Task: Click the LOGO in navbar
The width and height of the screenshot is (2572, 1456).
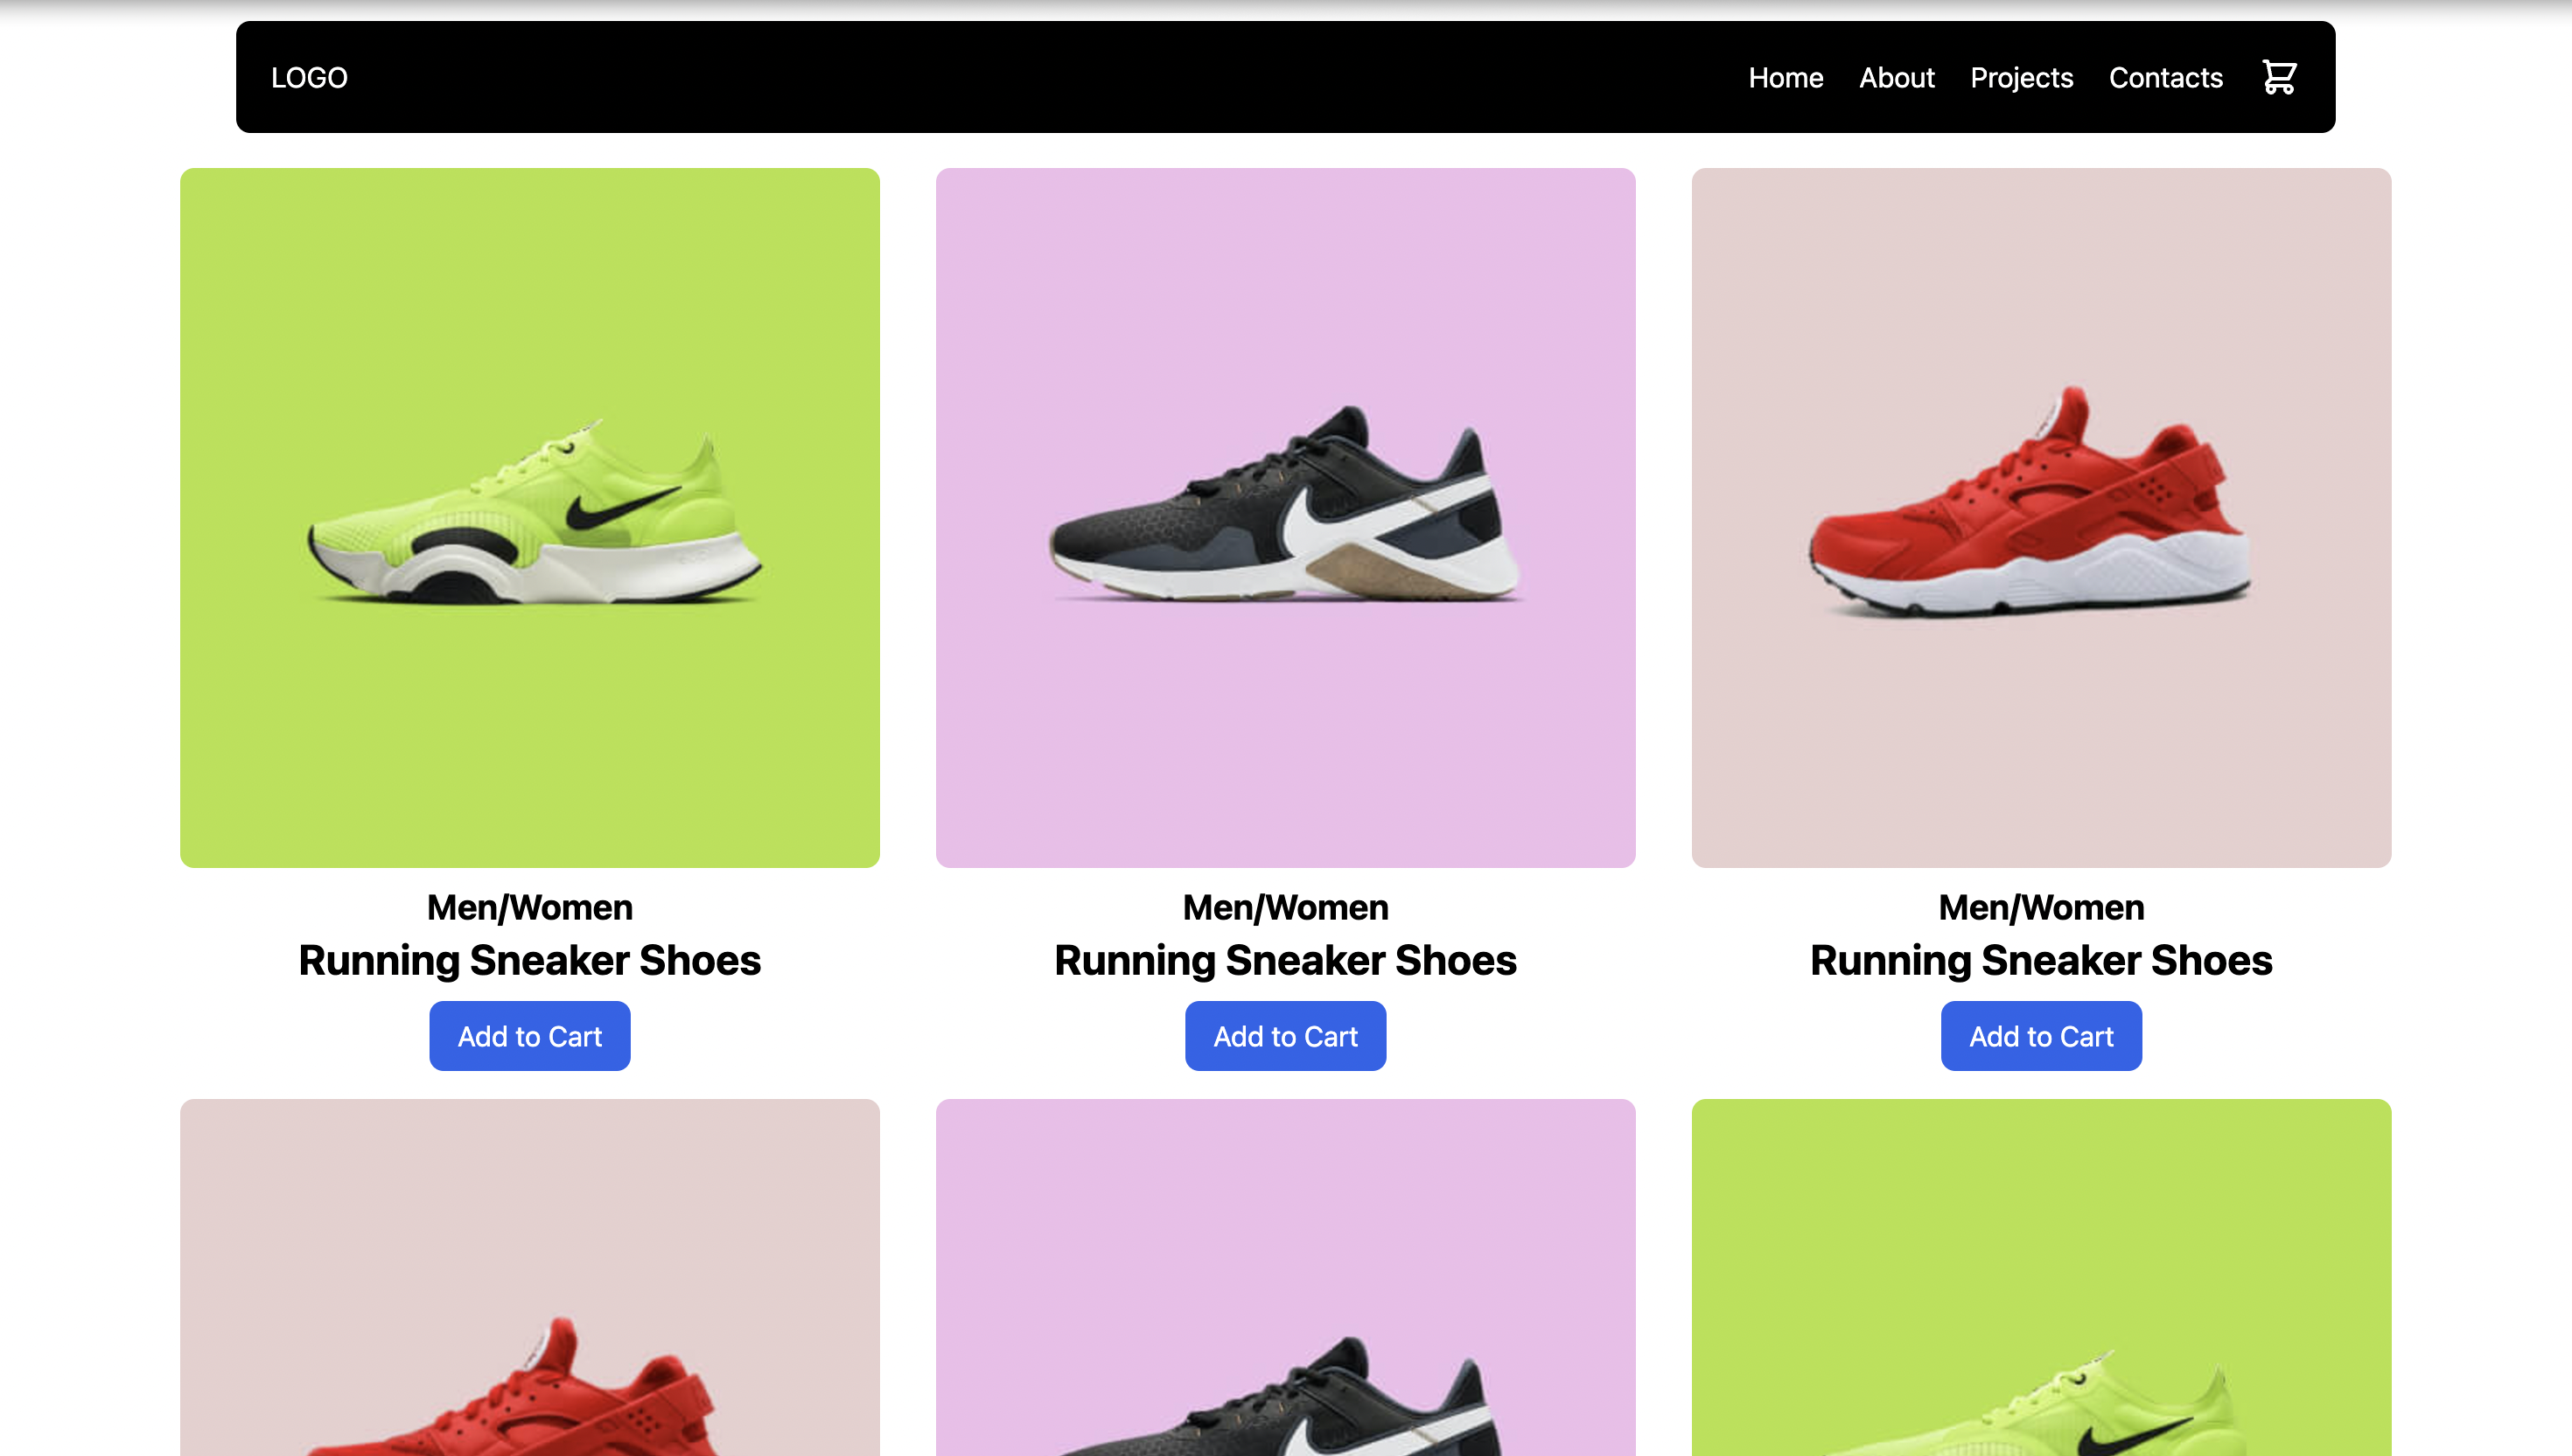Action: (x=309, y=77)
